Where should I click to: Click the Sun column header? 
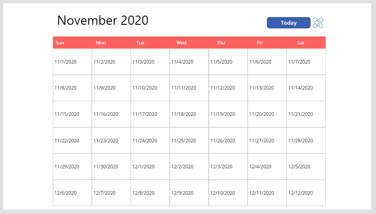click(x=60, y=43)
